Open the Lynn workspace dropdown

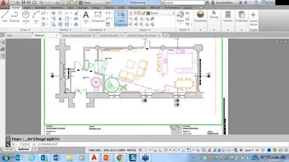[249, 150]
